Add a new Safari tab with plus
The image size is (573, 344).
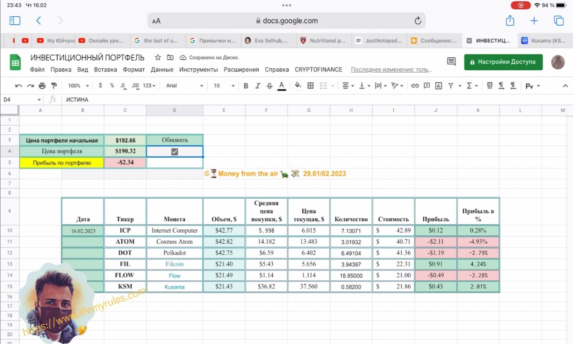[x=534, y=21]
